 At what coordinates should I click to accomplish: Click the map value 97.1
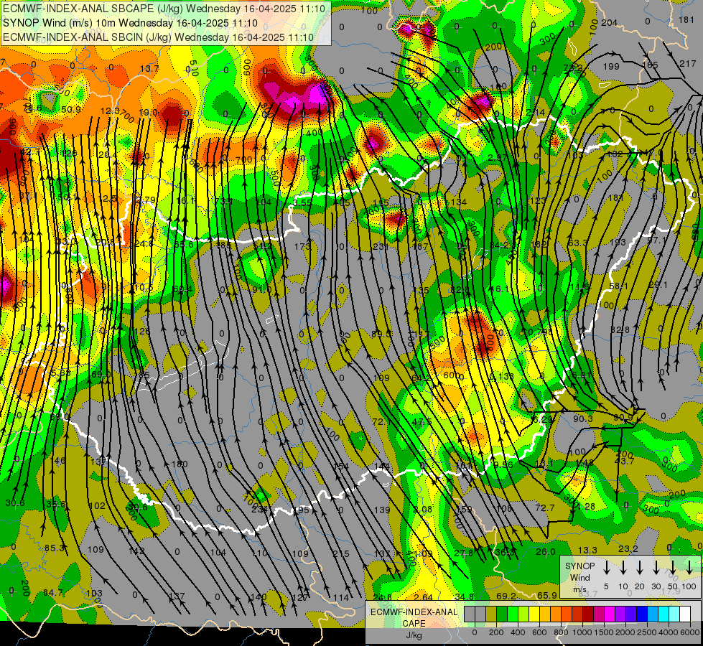pyautogui.click(x=657, y=240)
